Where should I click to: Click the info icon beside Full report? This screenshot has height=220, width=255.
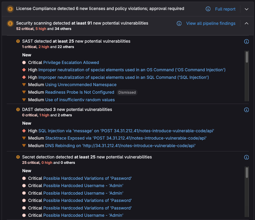pyautogui.click(x=208, y=9)
